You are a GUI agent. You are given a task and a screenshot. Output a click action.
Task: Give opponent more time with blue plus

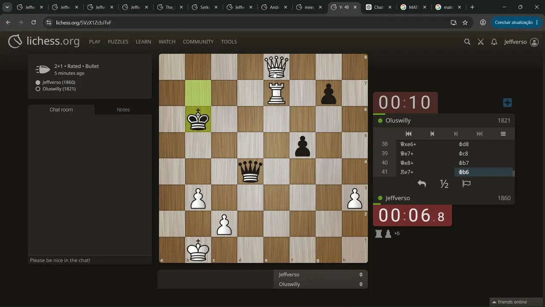point(507,103)
